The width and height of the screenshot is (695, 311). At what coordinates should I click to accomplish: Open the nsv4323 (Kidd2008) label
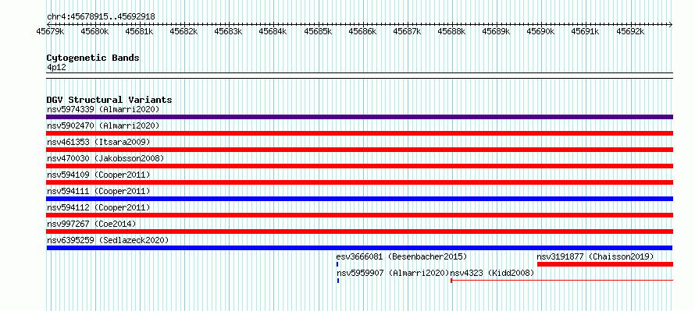(493, 273)
